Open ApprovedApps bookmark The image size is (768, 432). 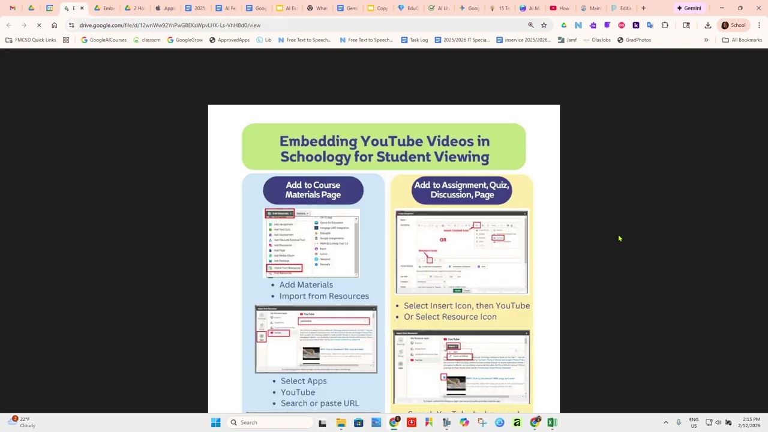point(229,40)
